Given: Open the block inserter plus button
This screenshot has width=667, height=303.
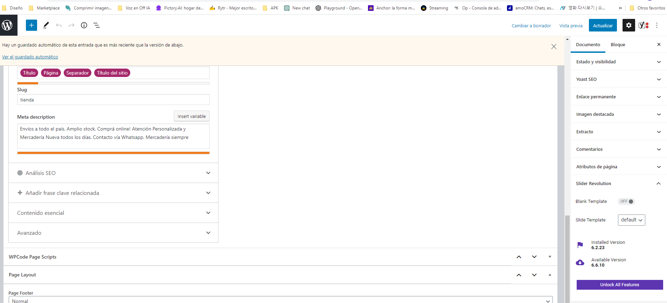Looking at the screenshot, I should click(x=32, y=25).
